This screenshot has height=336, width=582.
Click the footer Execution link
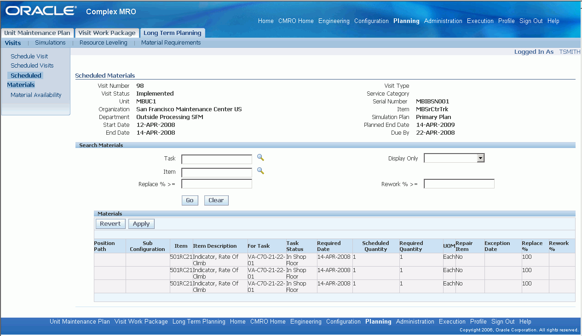pos(452,322)
